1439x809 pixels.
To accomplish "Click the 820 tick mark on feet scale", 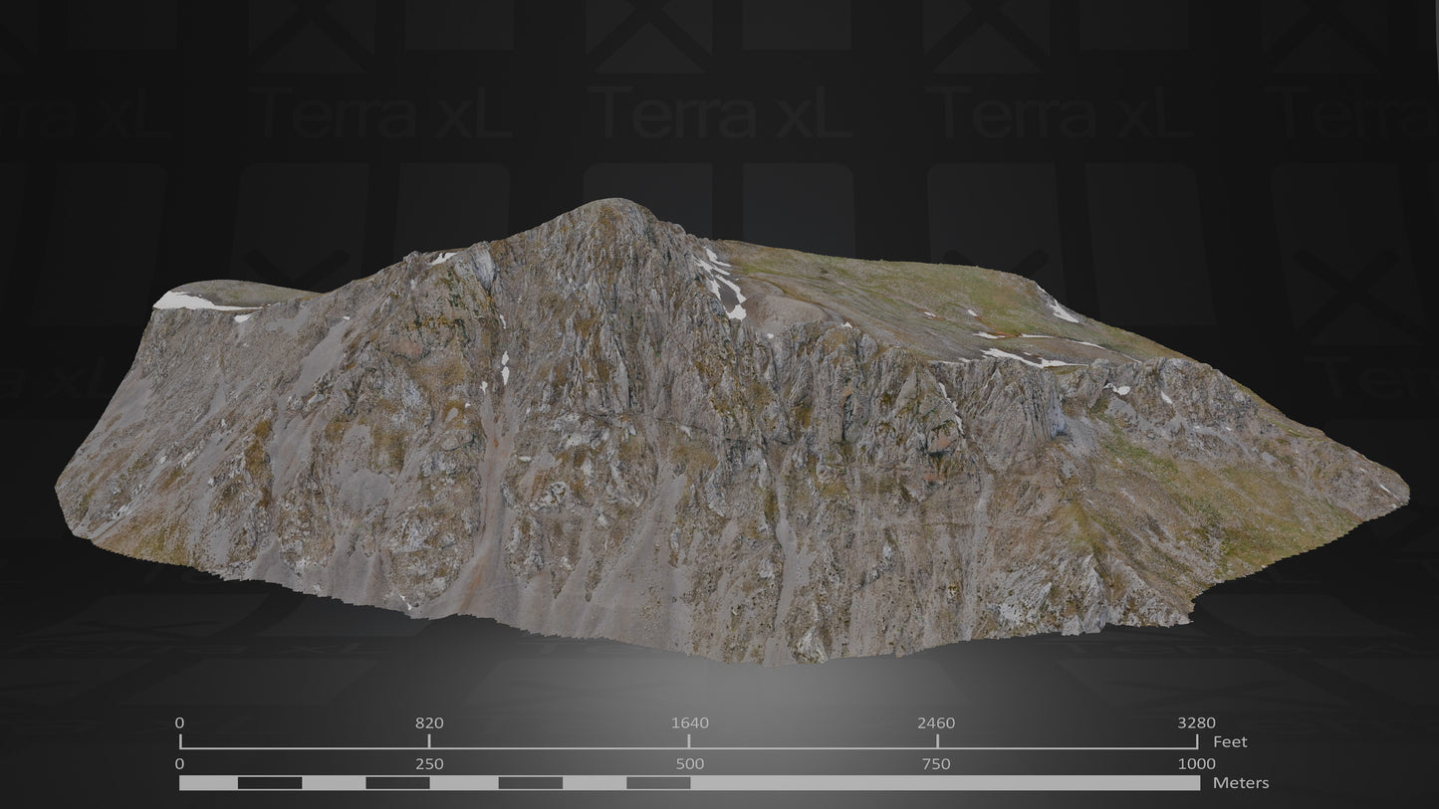I will pos(428,739).
